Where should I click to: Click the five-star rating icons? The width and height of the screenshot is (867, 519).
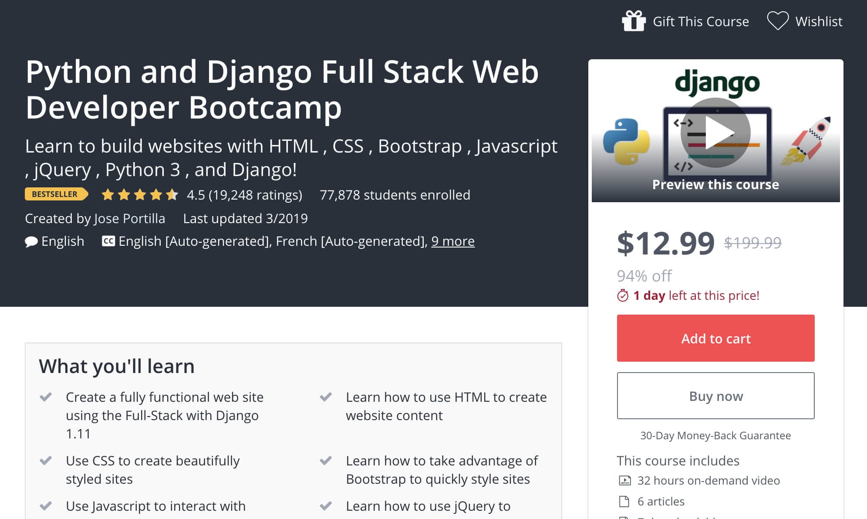[140, 194]
